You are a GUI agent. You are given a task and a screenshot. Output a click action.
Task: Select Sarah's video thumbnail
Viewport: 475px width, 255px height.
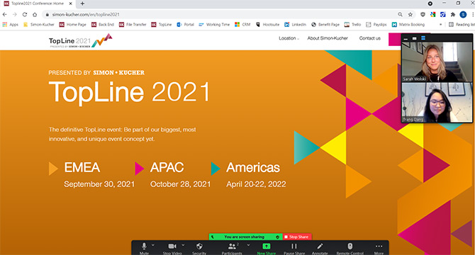pos(437,62)
